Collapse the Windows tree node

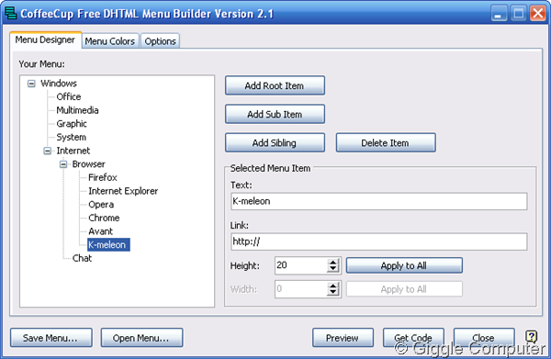pos(31,84)
